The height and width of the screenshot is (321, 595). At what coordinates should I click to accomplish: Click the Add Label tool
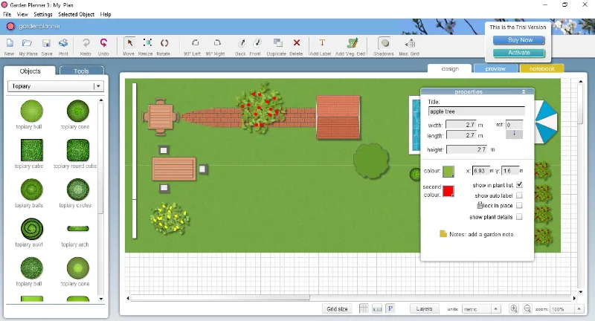321,45
